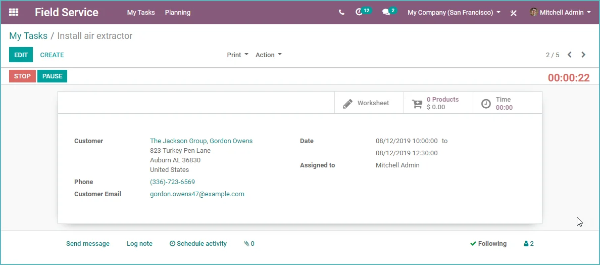
Task: Click the Following checkmark icon
Action: pyautogui.click(x=473, y=244)
